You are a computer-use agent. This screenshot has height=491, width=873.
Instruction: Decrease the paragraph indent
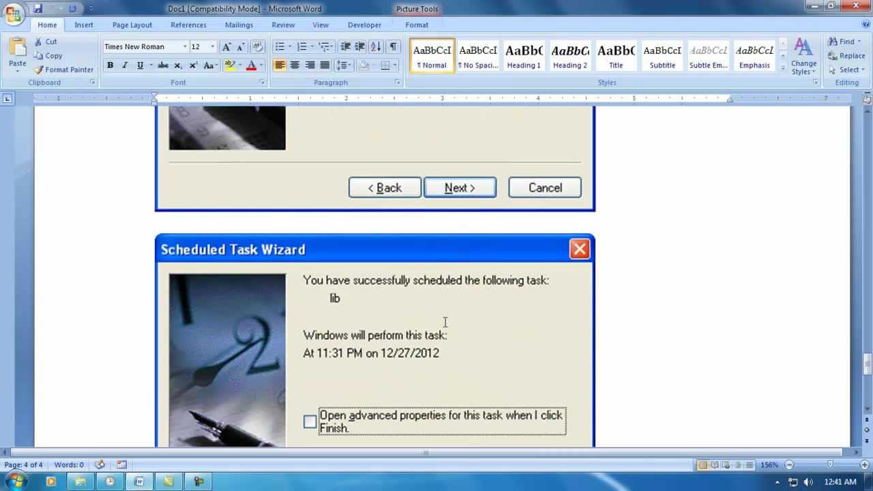pyautogui.click(x=345, y=46)
